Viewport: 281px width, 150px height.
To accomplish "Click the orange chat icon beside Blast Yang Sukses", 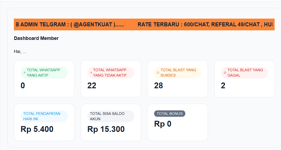I will (x=158, y=73).
